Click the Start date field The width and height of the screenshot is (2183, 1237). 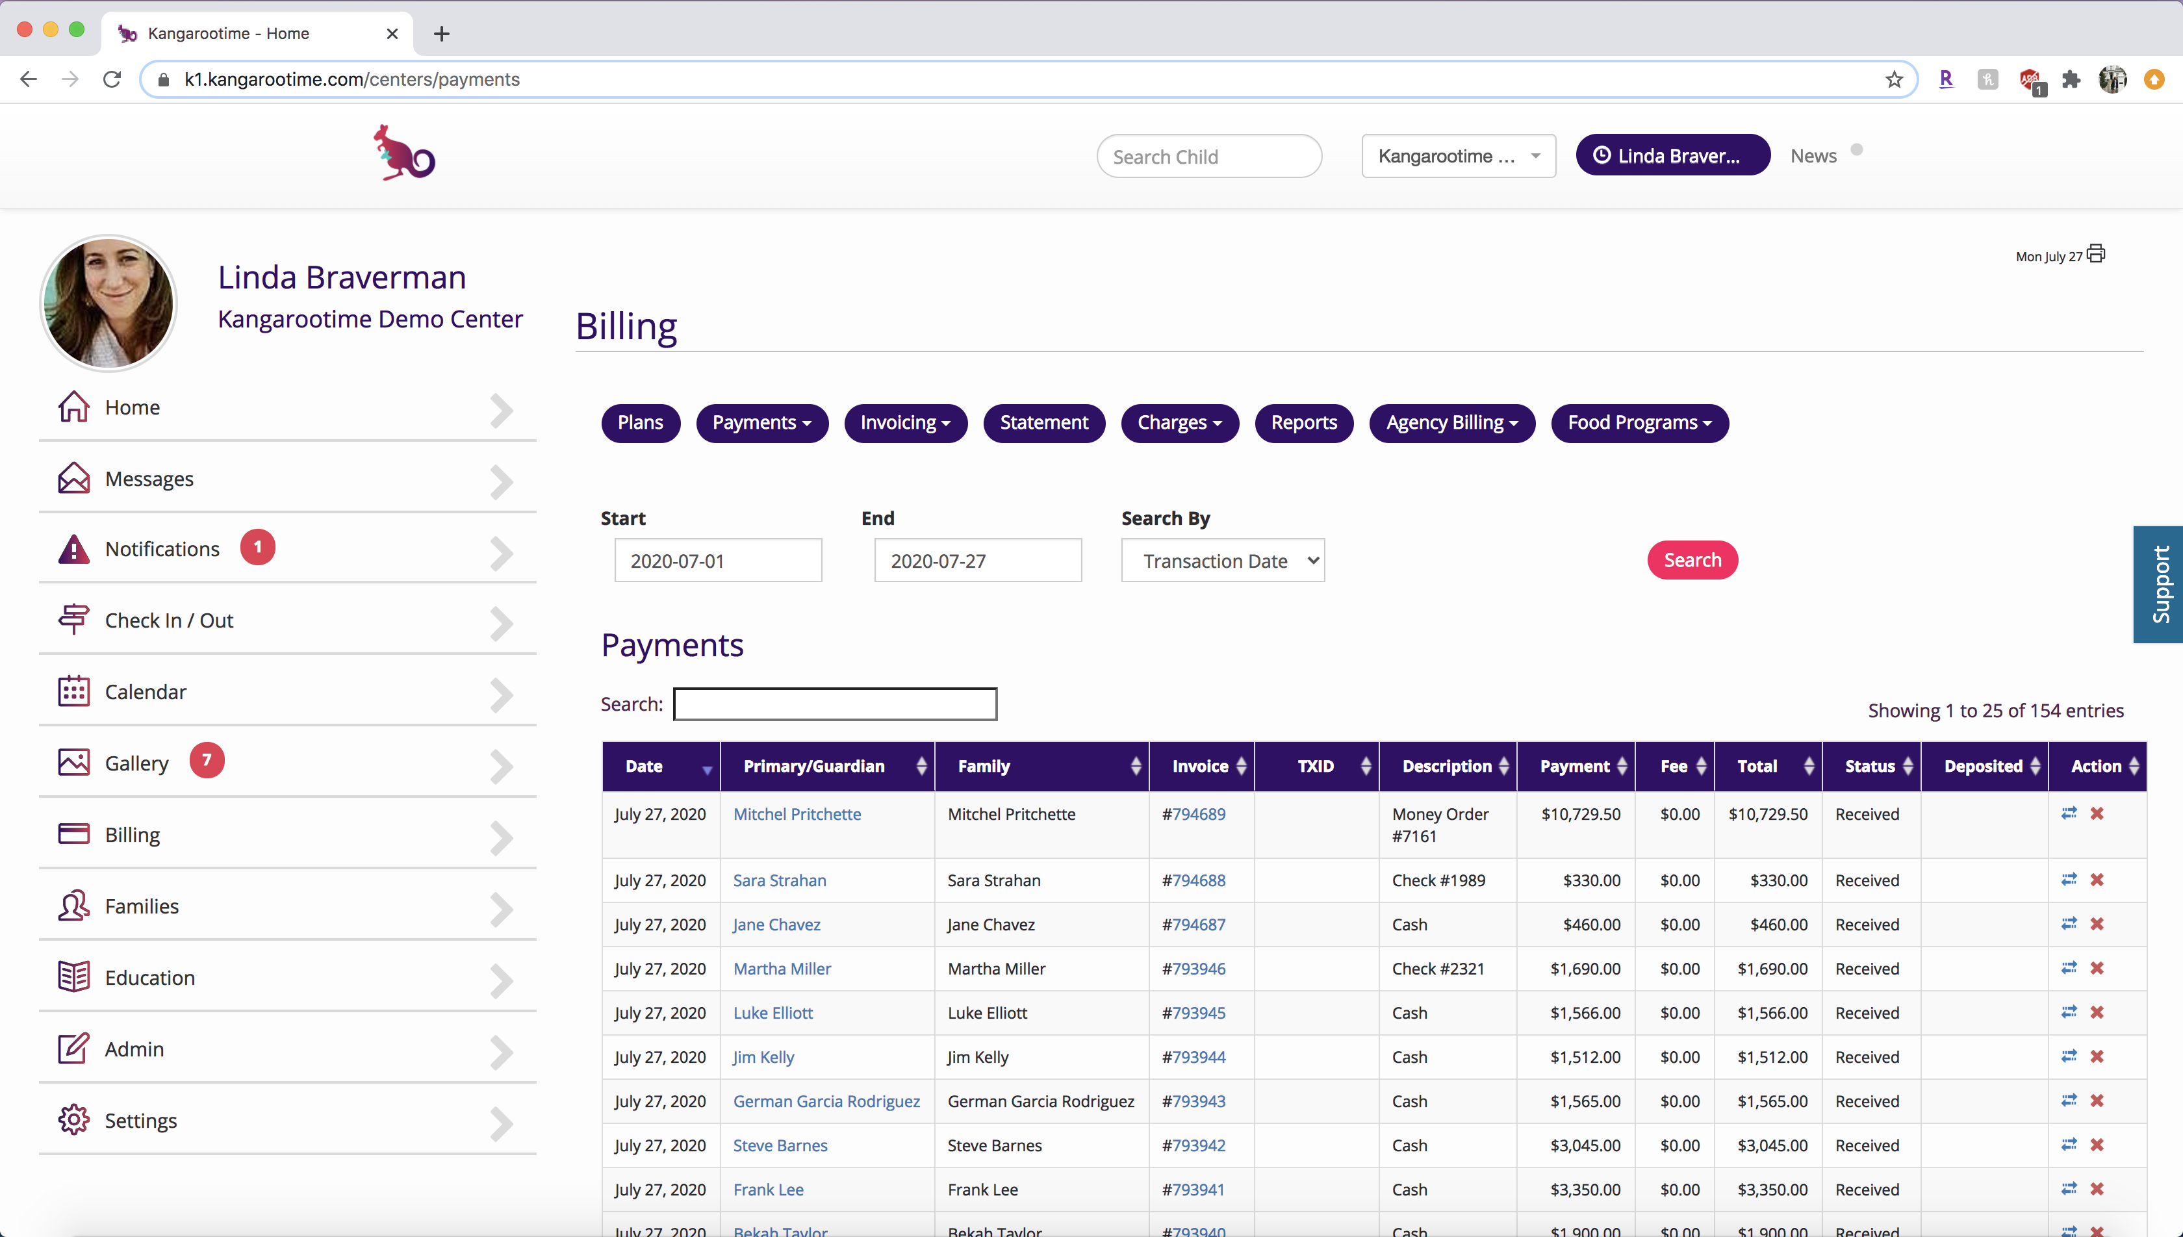718,561
